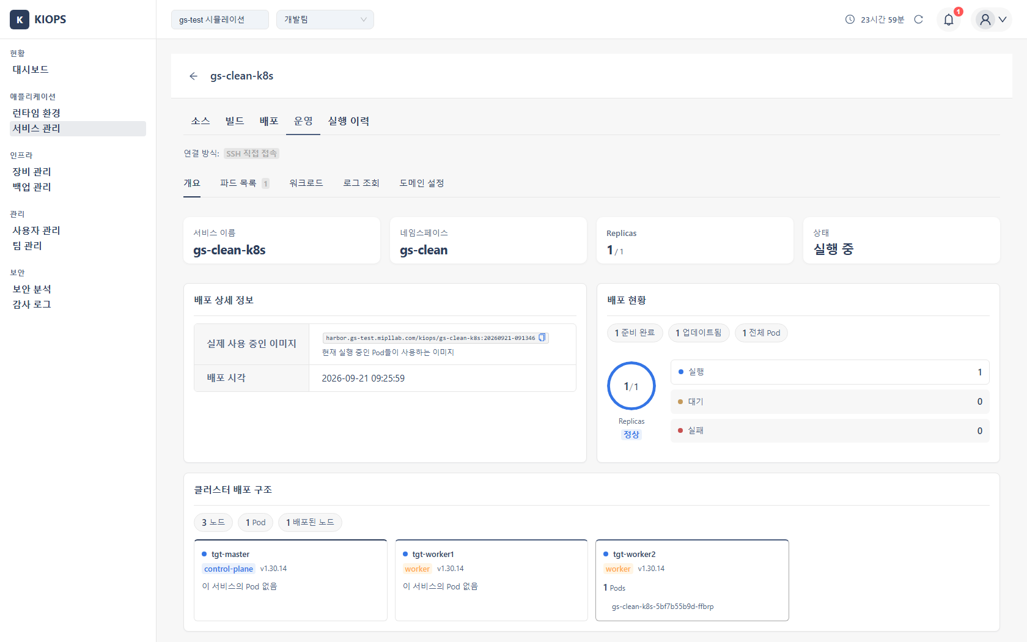The image size is (1027, 642).
Task: Open the 로그 조회 sub-tab
Action: 361,183
